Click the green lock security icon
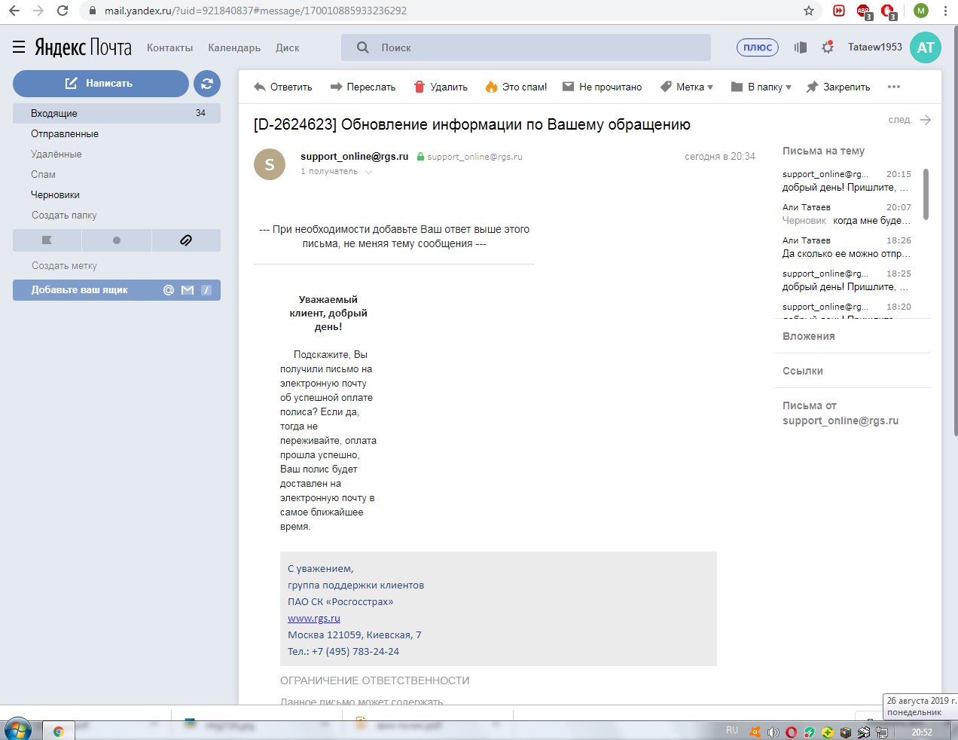This screenshot has height=740, width=958. tap(420, 157)
